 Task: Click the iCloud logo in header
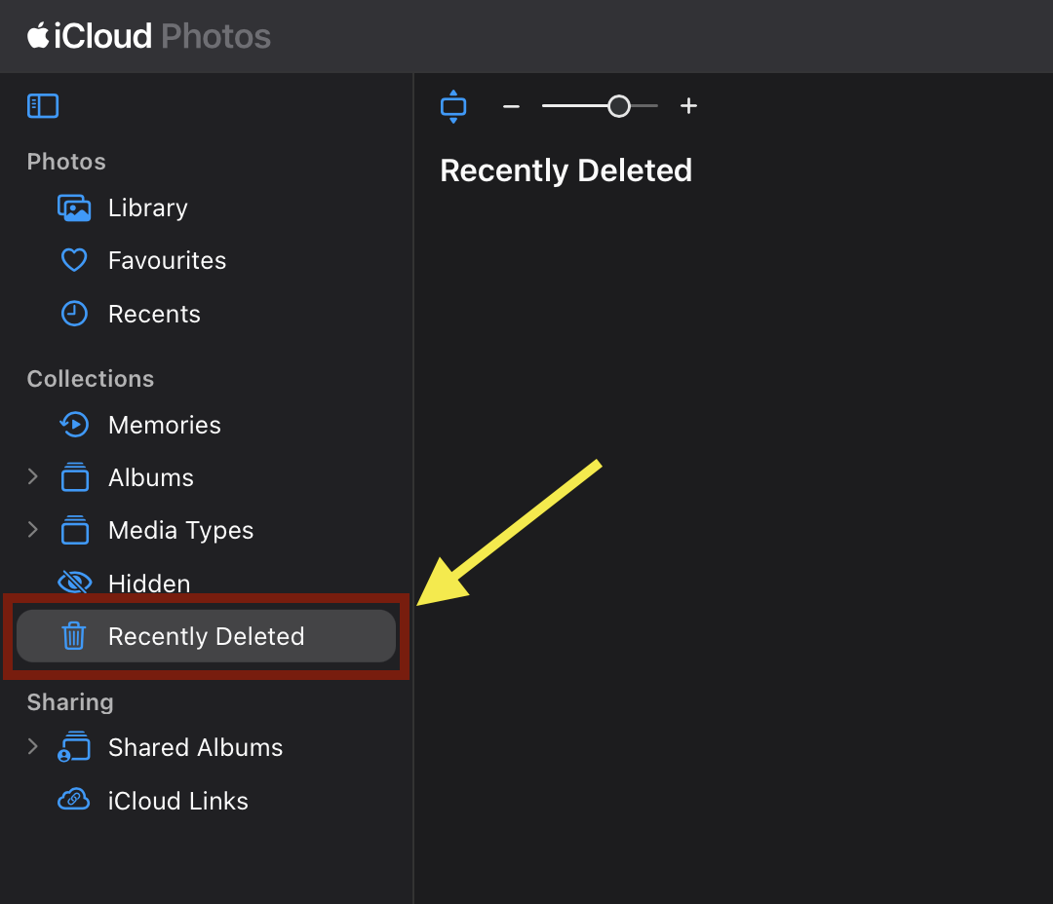coord(90,36)
